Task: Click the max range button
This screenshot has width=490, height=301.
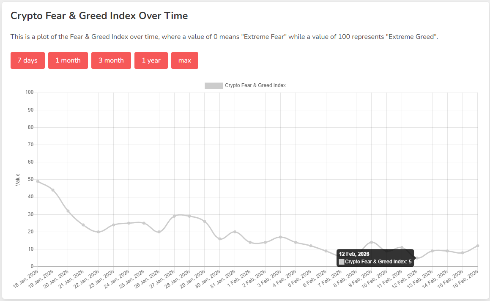Action: coord(185,60)
